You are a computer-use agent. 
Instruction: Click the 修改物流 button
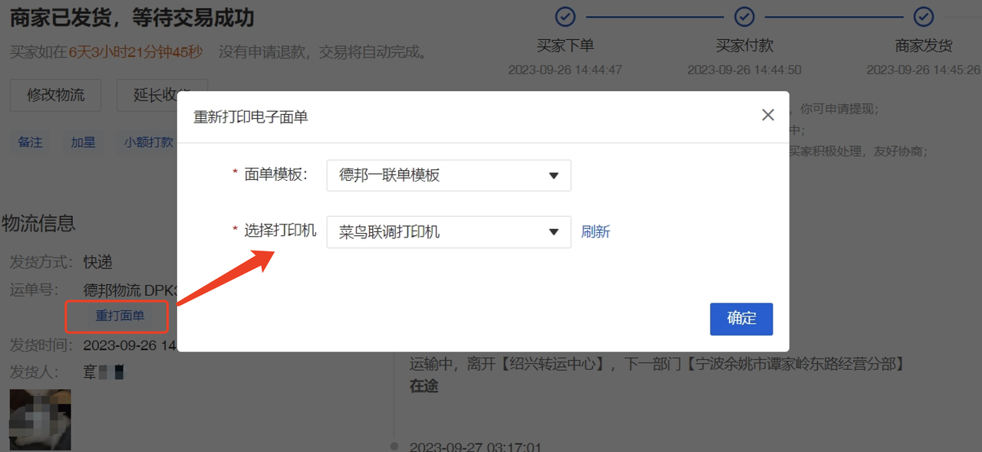pos(55,95)
